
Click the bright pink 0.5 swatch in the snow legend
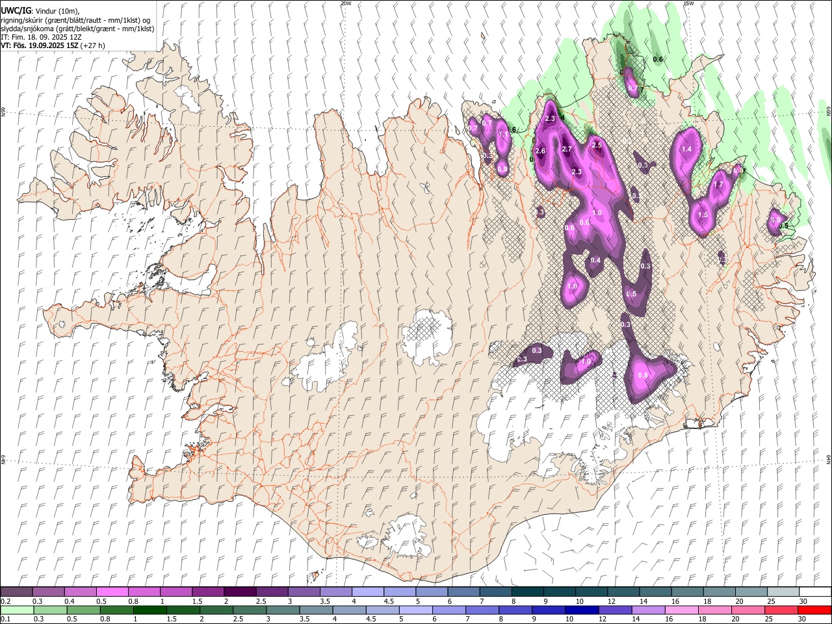click(x=112, y=592)
